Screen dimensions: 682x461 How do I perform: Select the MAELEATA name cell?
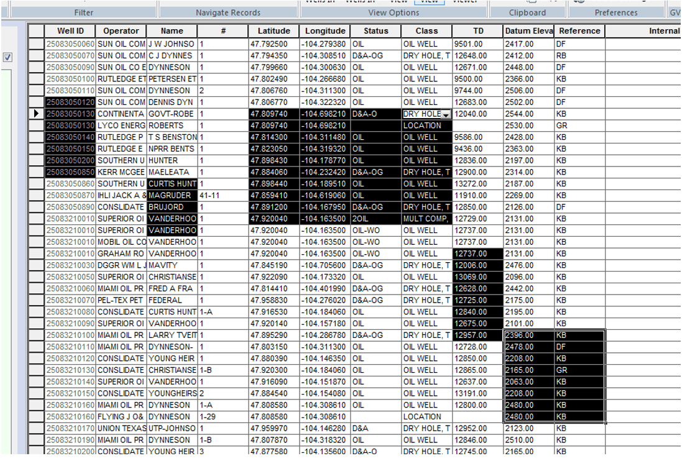172,172
